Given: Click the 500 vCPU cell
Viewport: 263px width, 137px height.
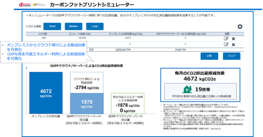Looking at the screenshot, I should coord(44,38).
